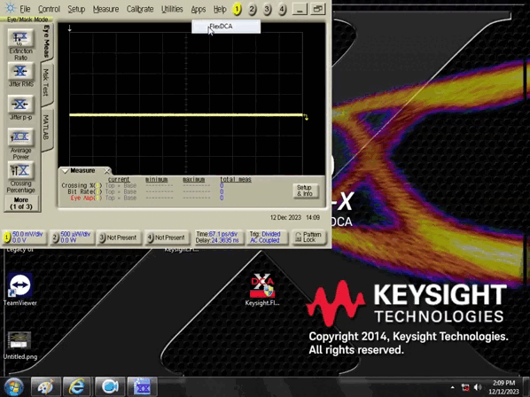530x397 pixels.
Task: Select the Extinction Ratio measurement icon
Action: 20,38
